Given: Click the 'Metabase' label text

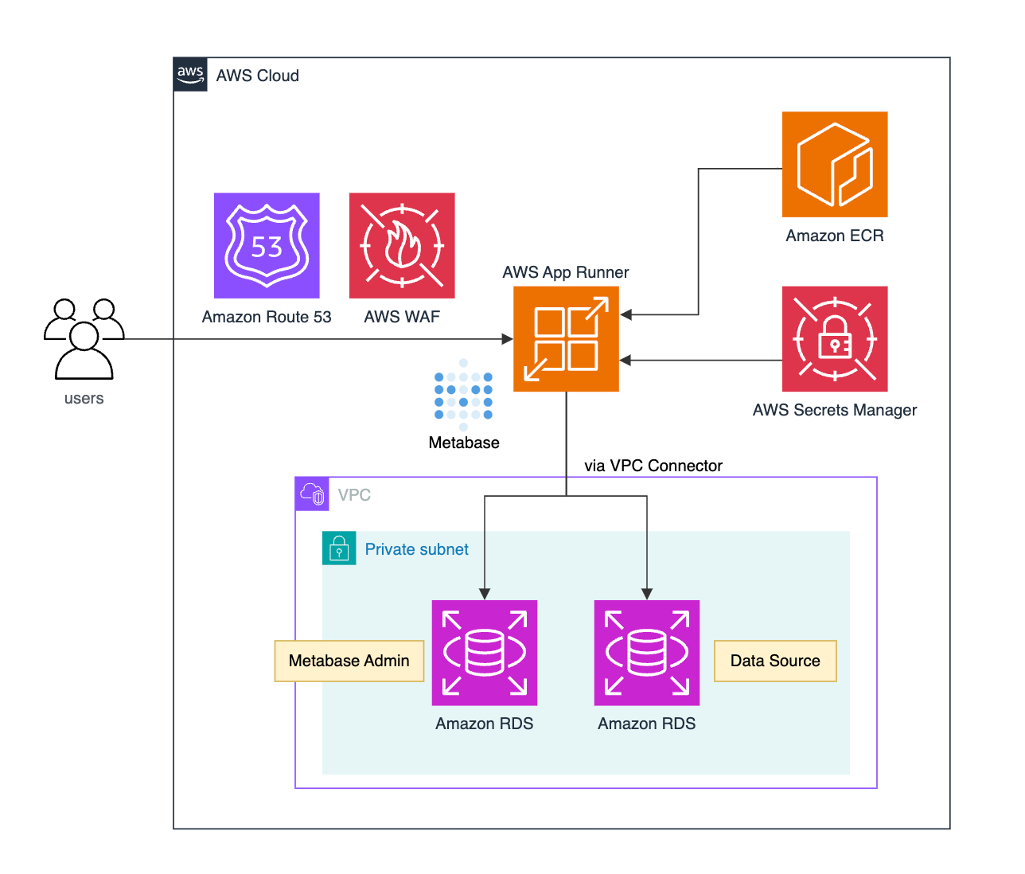Looking at the screenshot, I should pyautogui.click(x=464, y=443).
